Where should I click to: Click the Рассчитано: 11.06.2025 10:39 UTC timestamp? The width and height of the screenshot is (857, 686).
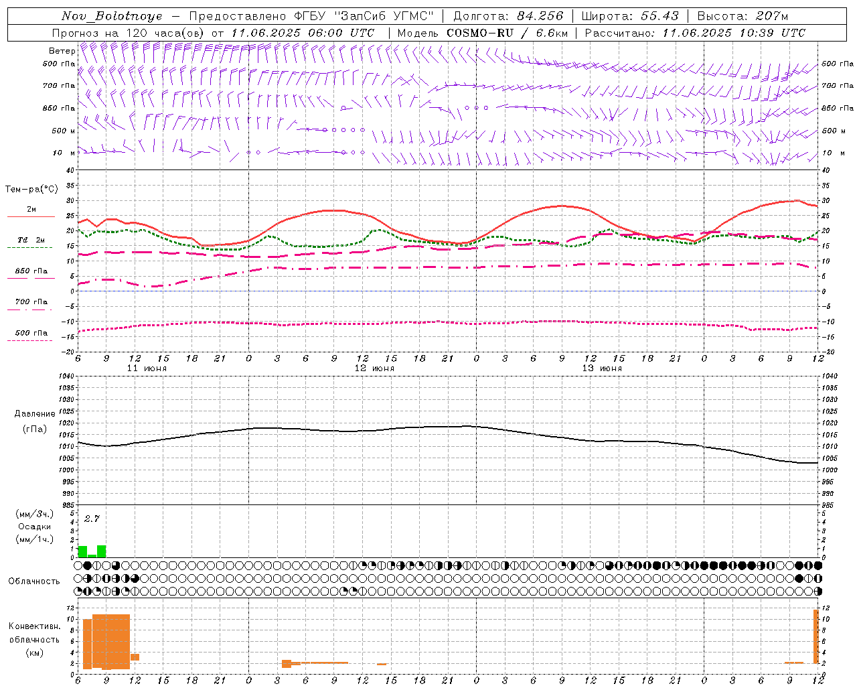pyautogui.click(x=695, y=33)
